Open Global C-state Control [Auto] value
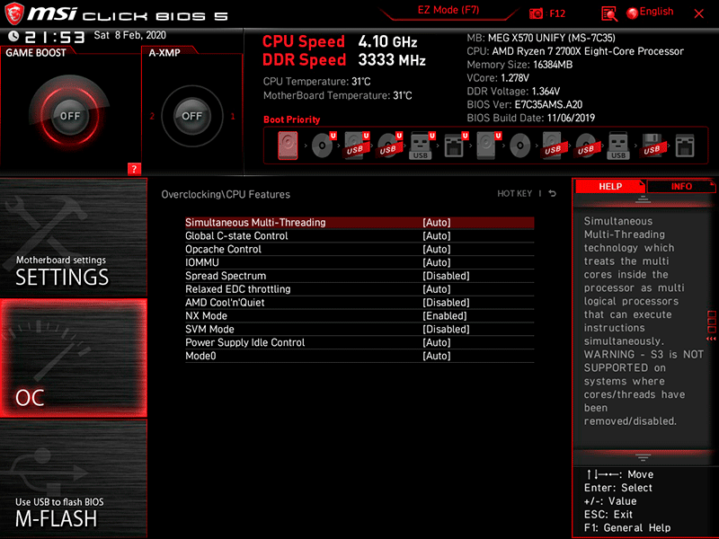 (437, 235)
